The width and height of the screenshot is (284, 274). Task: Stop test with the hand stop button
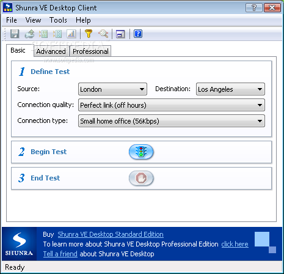click(141, 178)
